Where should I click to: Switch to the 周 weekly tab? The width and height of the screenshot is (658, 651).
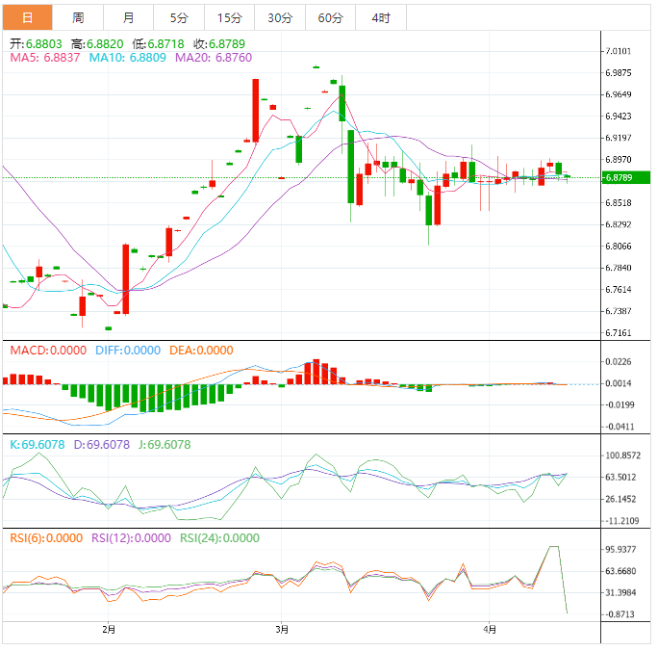point(78,17)
